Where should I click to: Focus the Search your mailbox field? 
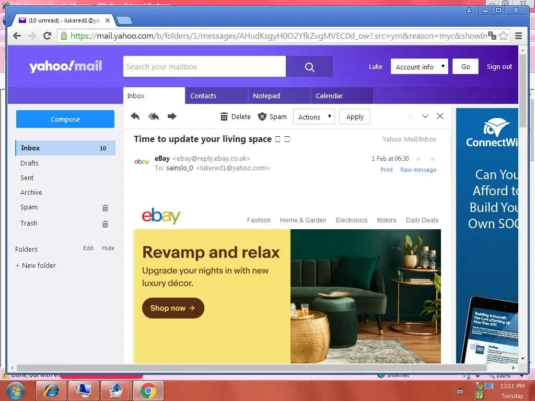coord(204,66)
